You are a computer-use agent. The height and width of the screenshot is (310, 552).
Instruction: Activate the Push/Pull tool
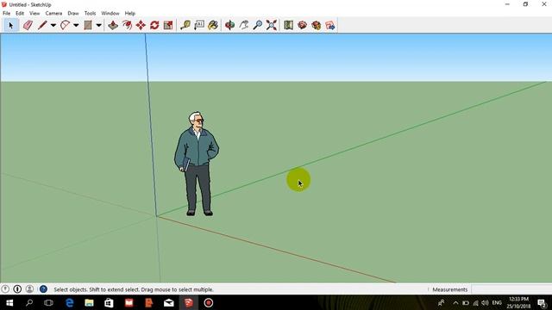coord(113,25)
